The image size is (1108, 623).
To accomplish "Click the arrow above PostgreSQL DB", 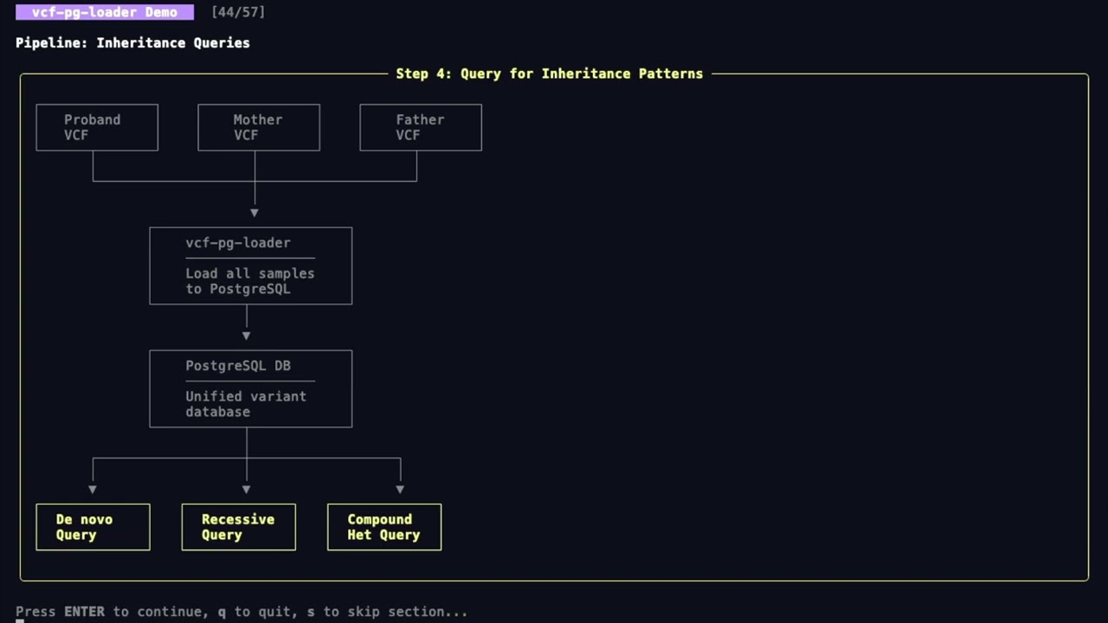I will click(x=246, y=333).
